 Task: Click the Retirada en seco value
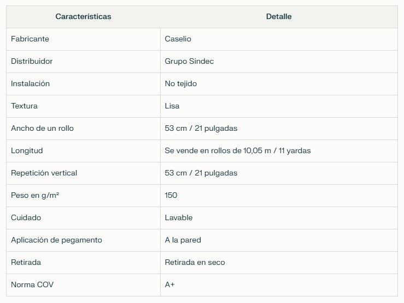coord(195,263)
